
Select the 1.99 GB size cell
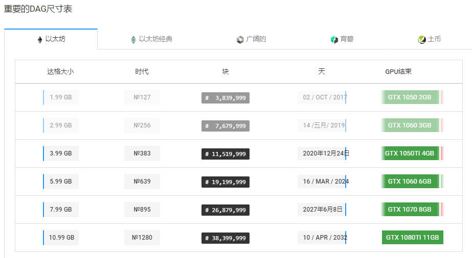point(61,97)
